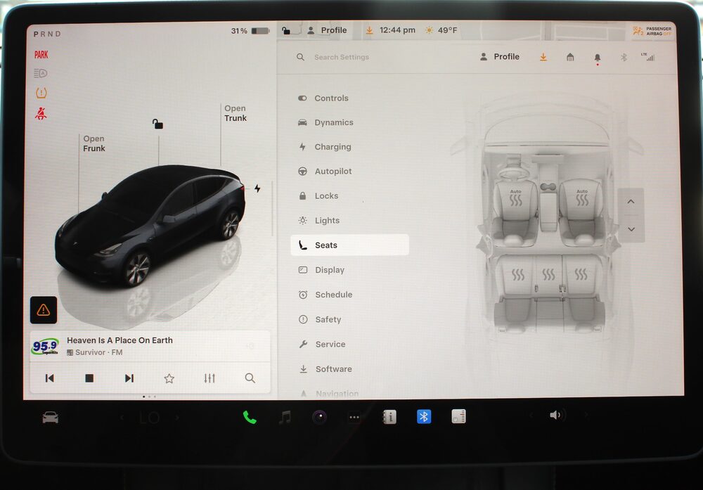The height and width of the screenshot is (490, 703).
Task: Open the music app icon
Action: pyautogui.click(x=285, y=417)
